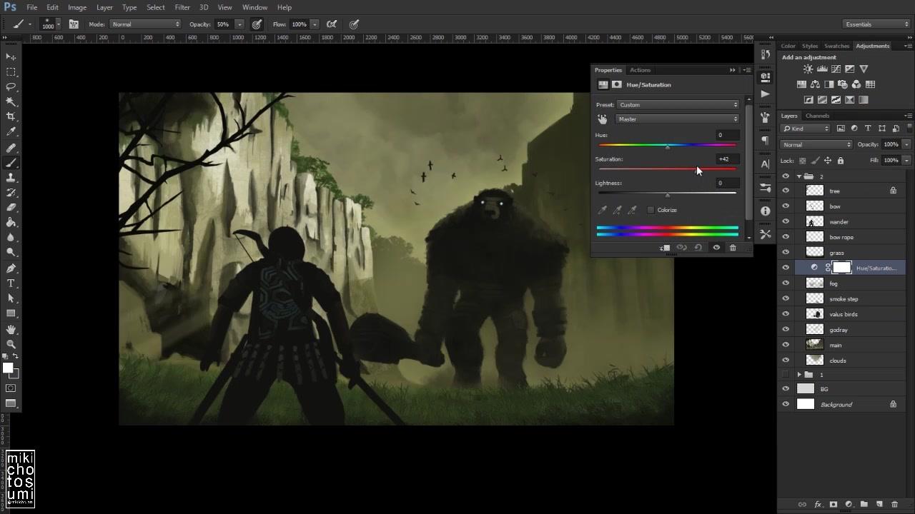
Task: Create a new layer
Action: point(879,505)
